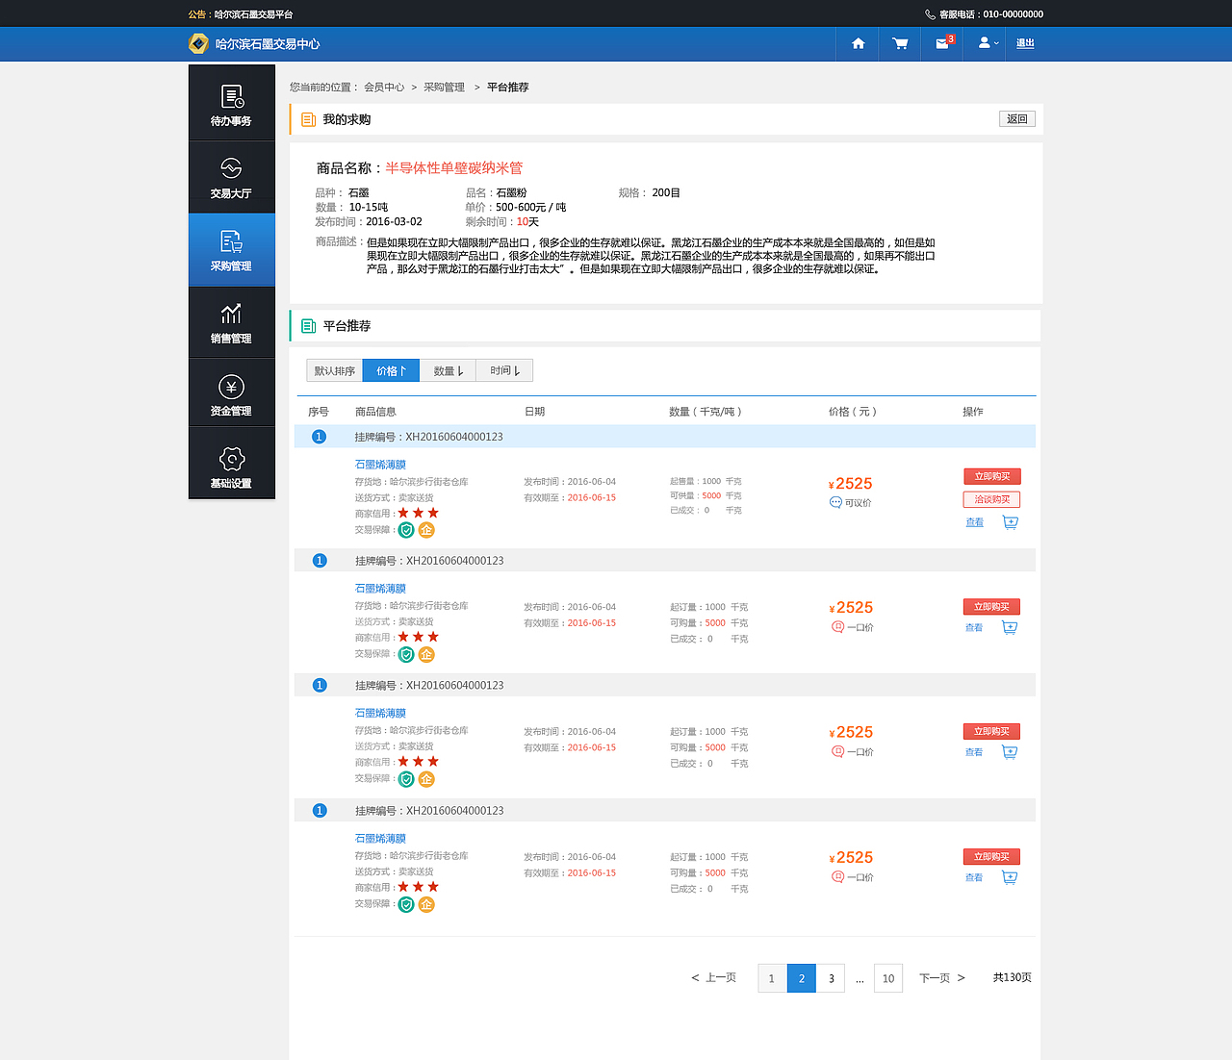The image size is (1232, 1060).
Task: Open 资金管理 in the sidebar
Action: 231,394
